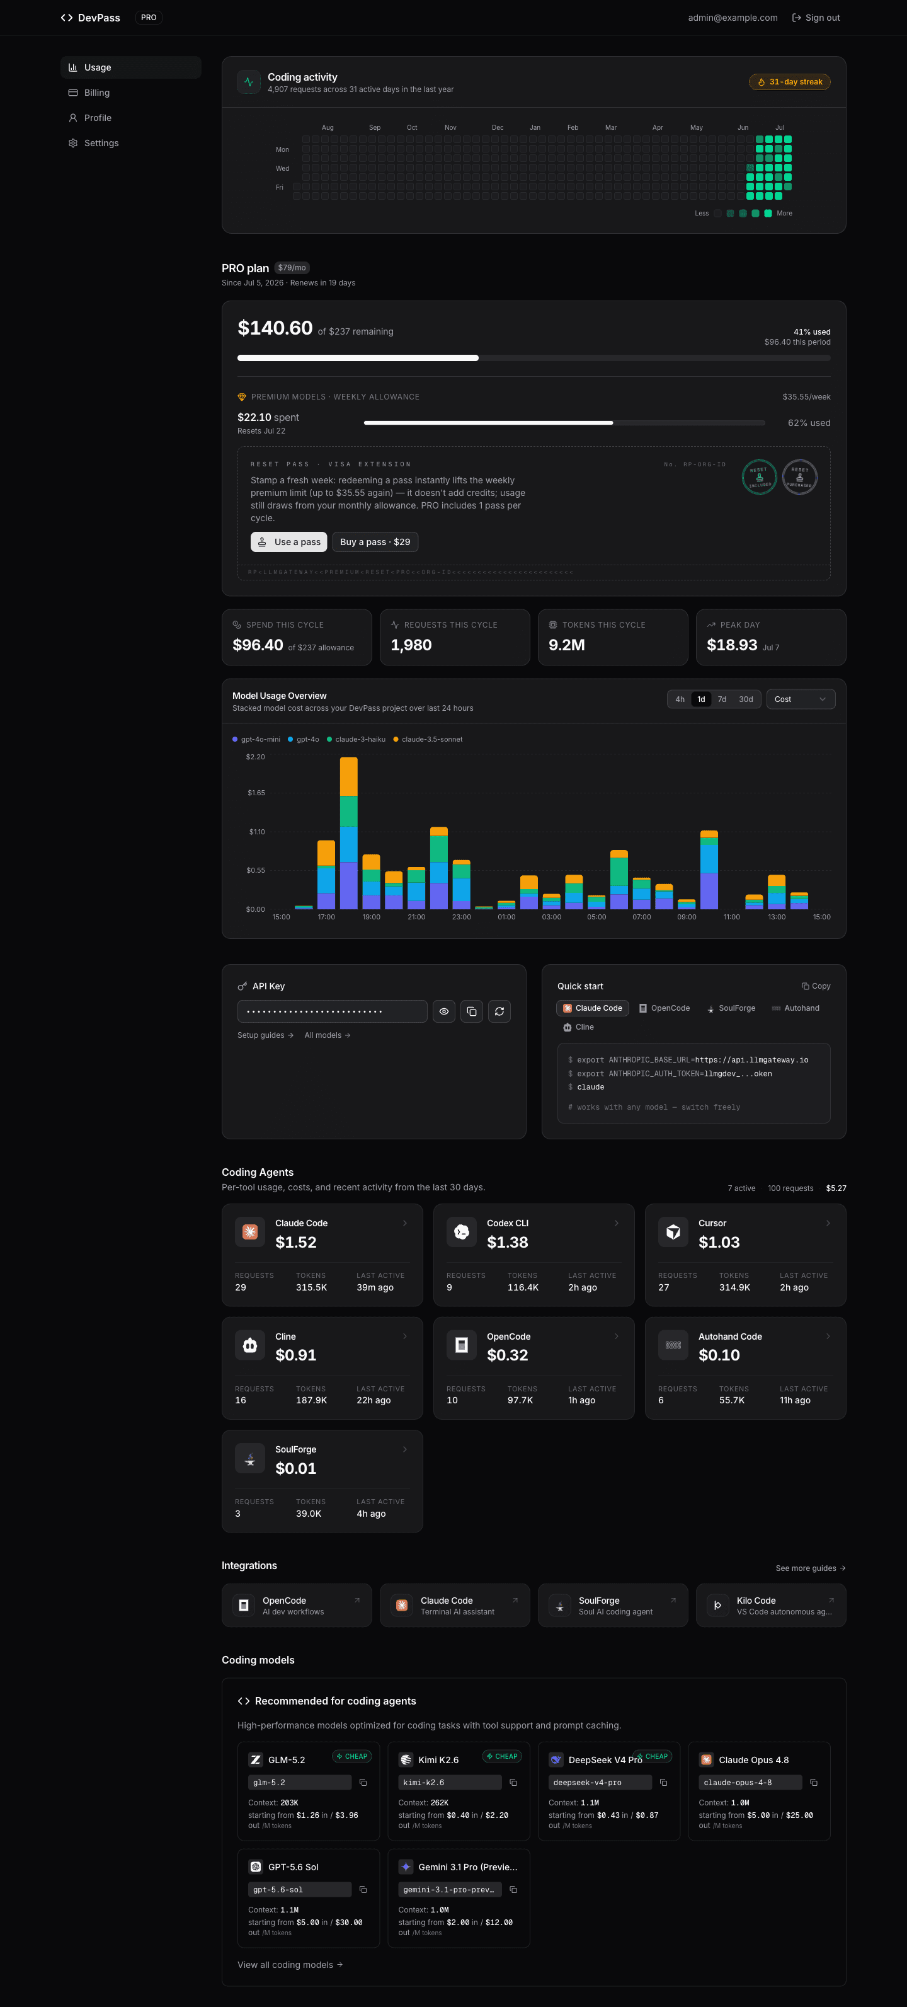Expand the OpenCode agent card chevron
This screenshot has height=2007, width=907.
[617, 1336]
